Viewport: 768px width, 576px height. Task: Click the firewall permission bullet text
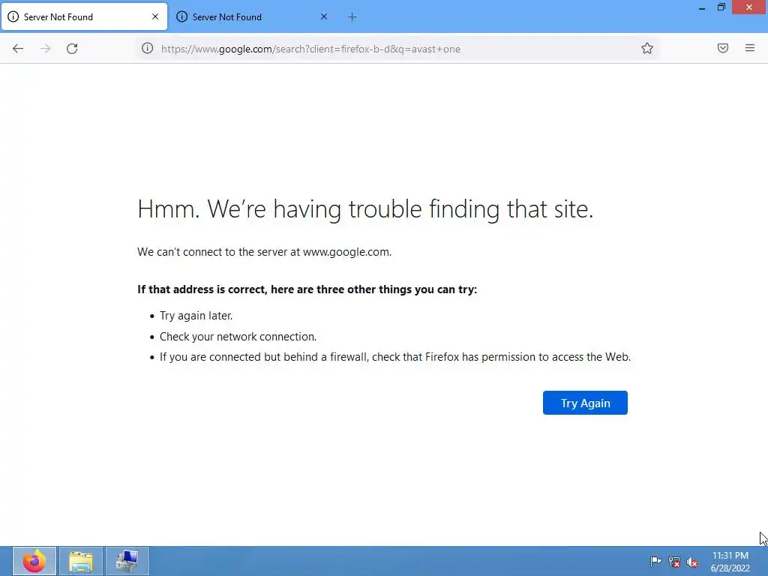[x=395, y=357]
